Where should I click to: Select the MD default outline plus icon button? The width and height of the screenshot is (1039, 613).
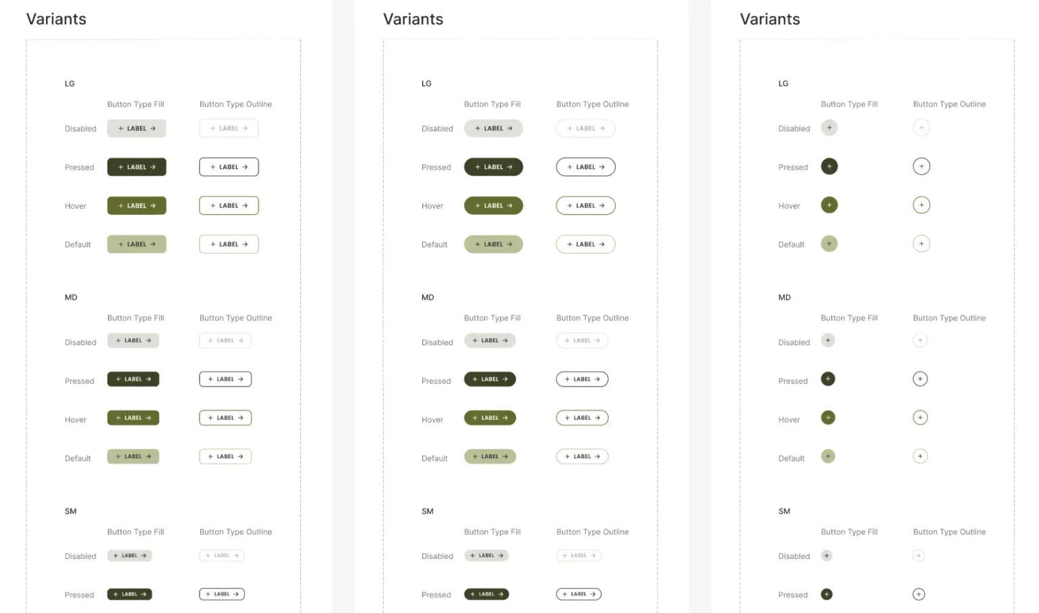tap(920, 456)
